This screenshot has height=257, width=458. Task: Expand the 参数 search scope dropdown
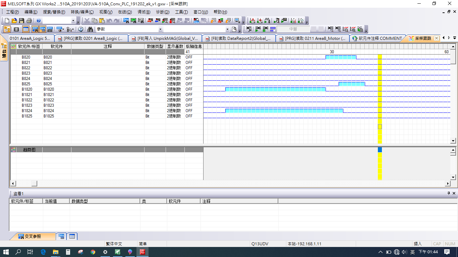tap(160, 29)
